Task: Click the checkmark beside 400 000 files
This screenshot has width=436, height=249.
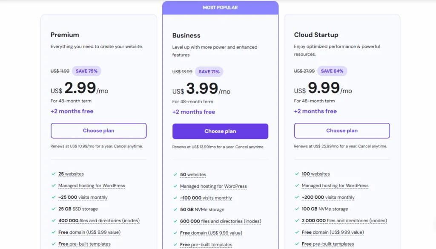Action: pos(54,220)
